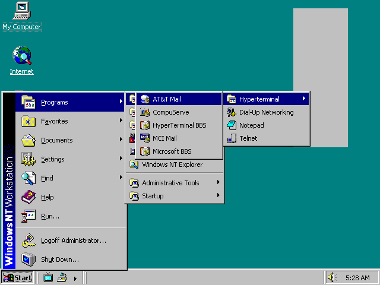Click the Programs folder icon in Start menu

(28, 102)
